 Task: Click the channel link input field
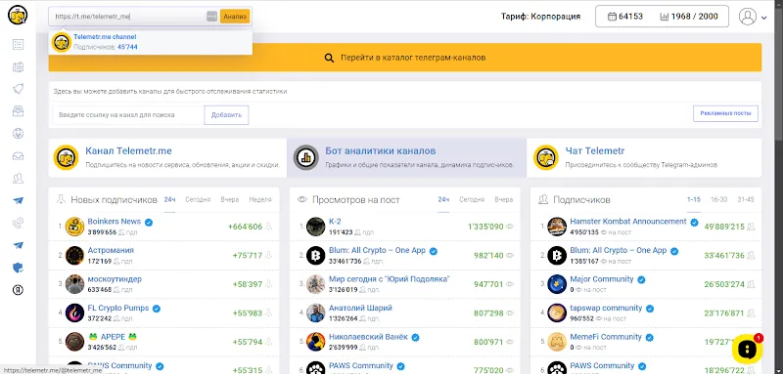point(128,115)
